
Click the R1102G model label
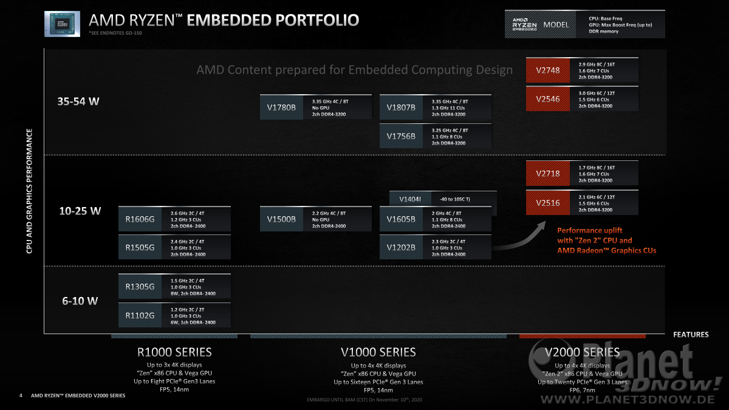click(x=140, y=315)
